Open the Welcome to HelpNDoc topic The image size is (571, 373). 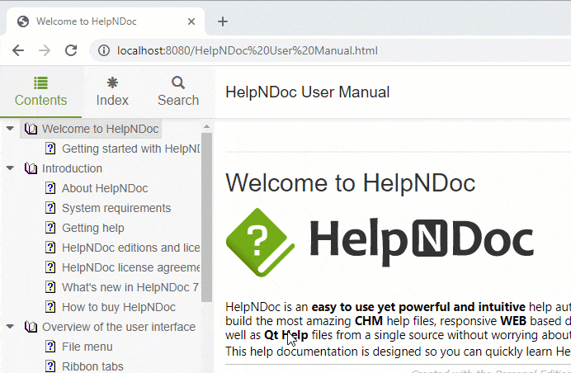click(100, 129)
